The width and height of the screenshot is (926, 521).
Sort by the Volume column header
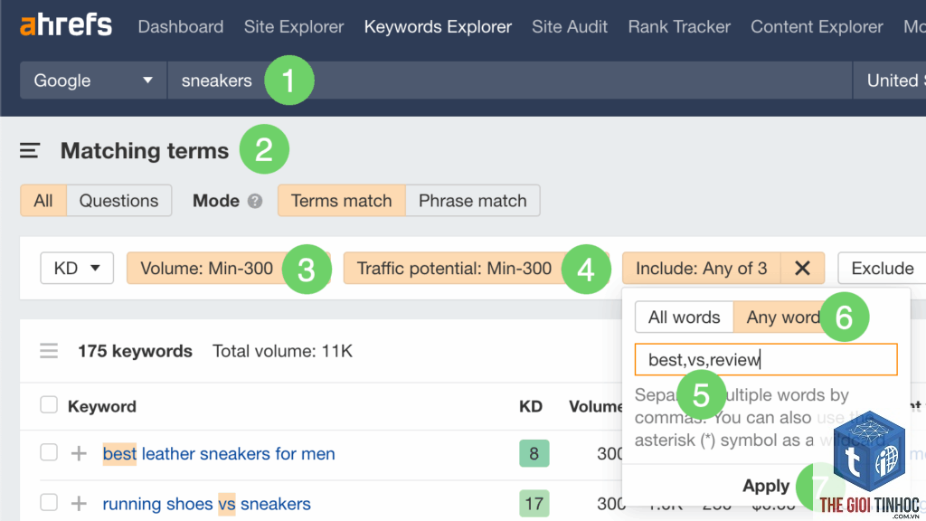[595, 406]
